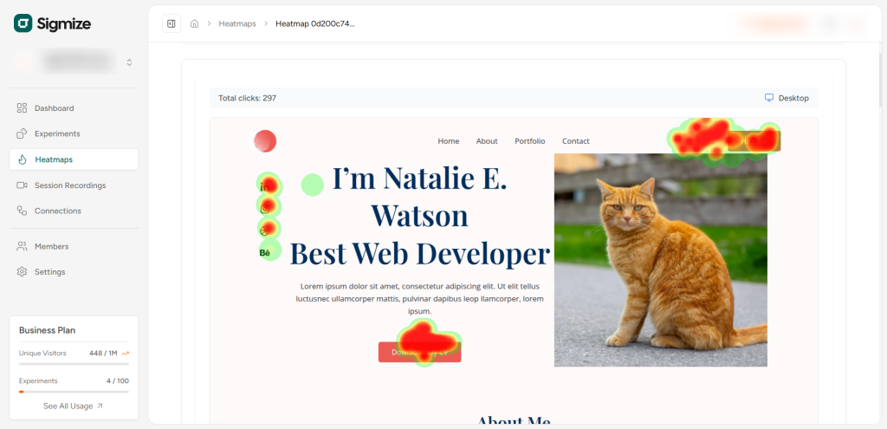Click the Session Recordings camera icon

(22, 185)
